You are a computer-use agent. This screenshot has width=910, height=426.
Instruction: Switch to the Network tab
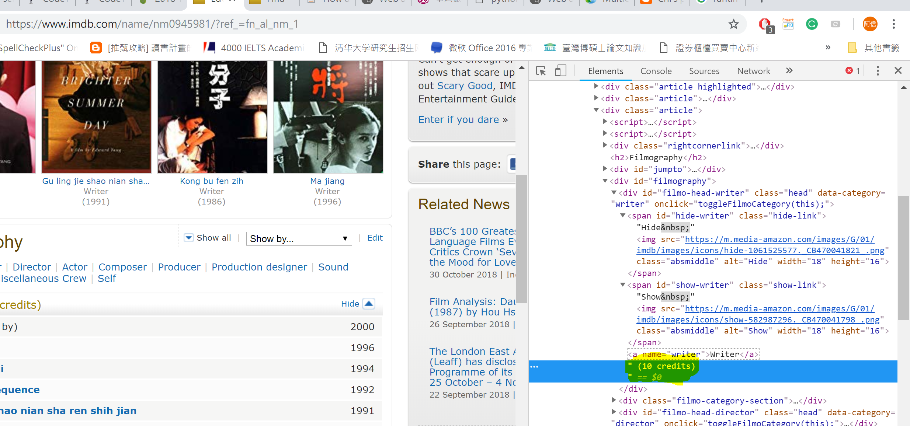754,71
